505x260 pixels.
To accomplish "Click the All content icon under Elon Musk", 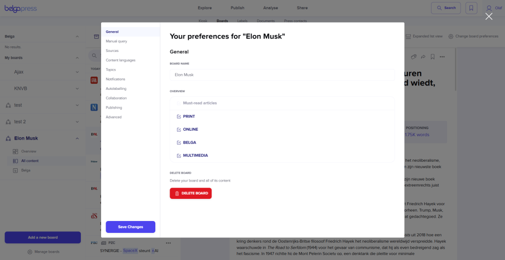I will point(16,161).
